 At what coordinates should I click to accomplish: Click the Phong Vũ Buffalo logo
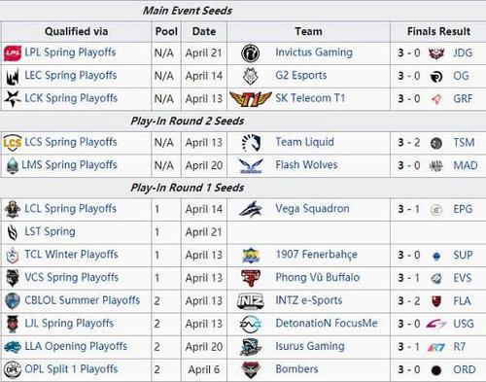(251, 278)
